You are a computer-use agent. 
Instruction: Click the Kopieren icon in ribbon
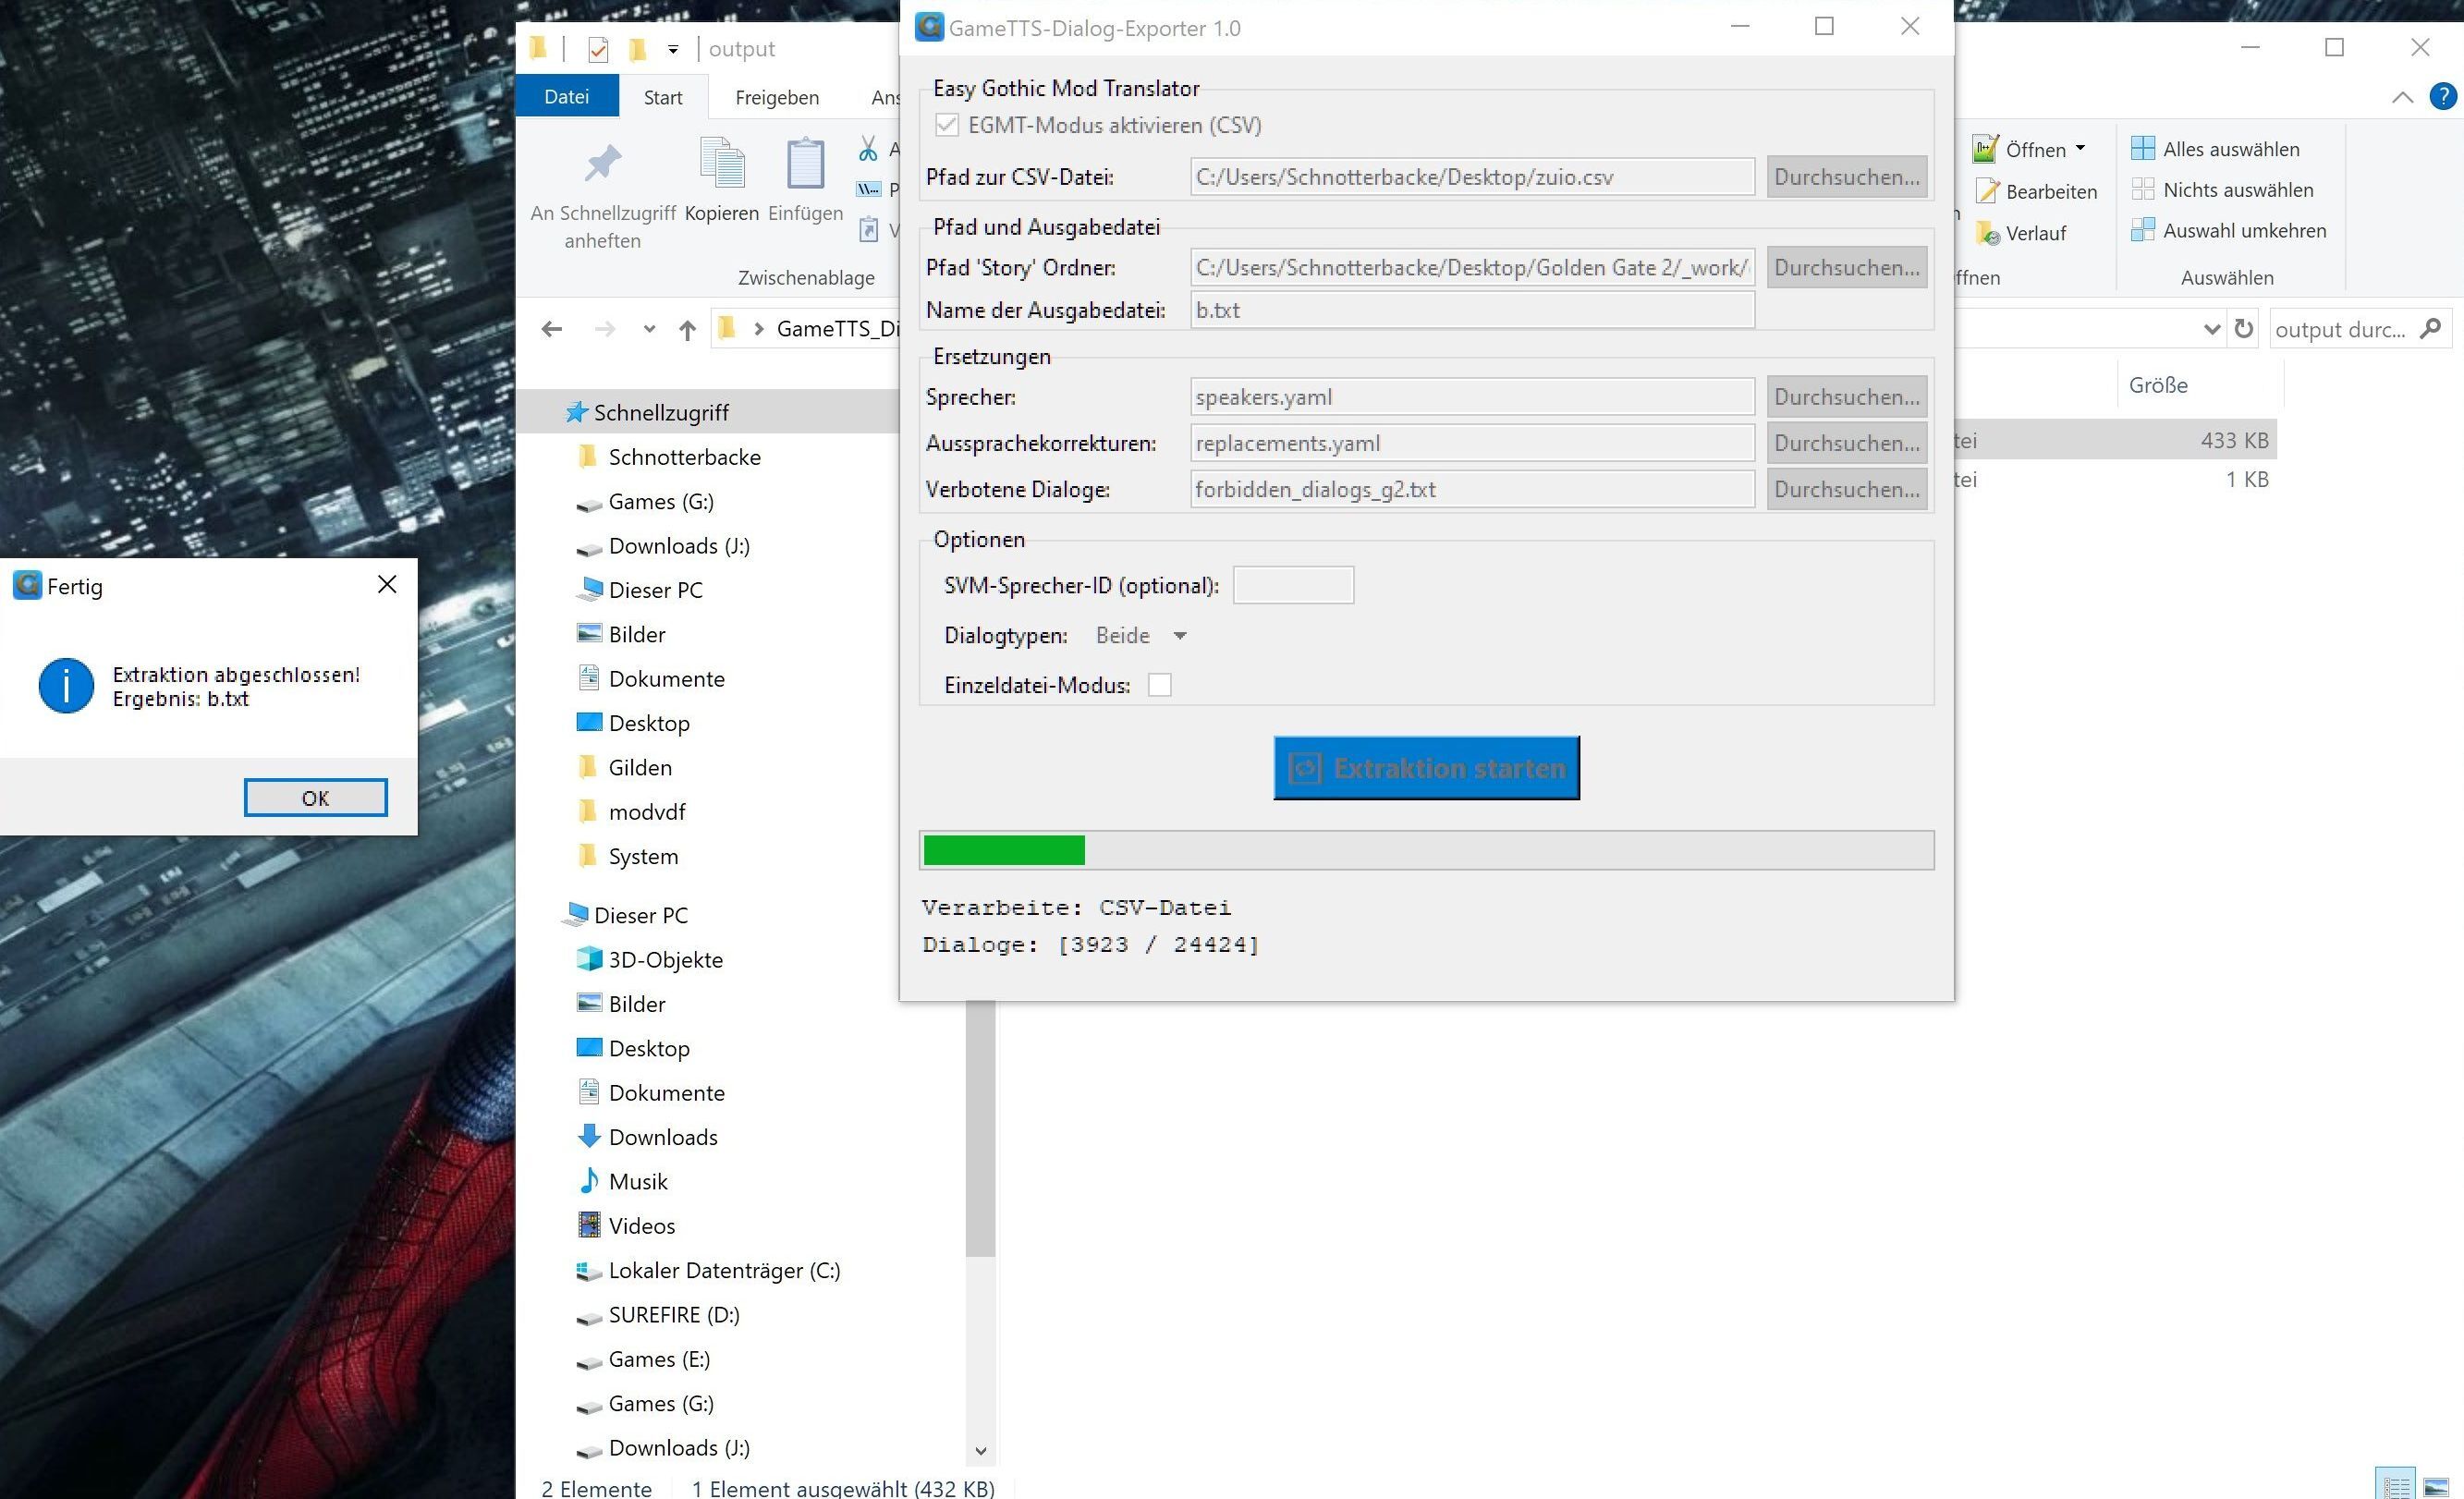coord(722,164)
